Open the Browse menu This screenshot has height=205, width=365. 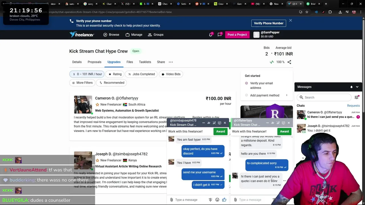(x=111, y=34)
